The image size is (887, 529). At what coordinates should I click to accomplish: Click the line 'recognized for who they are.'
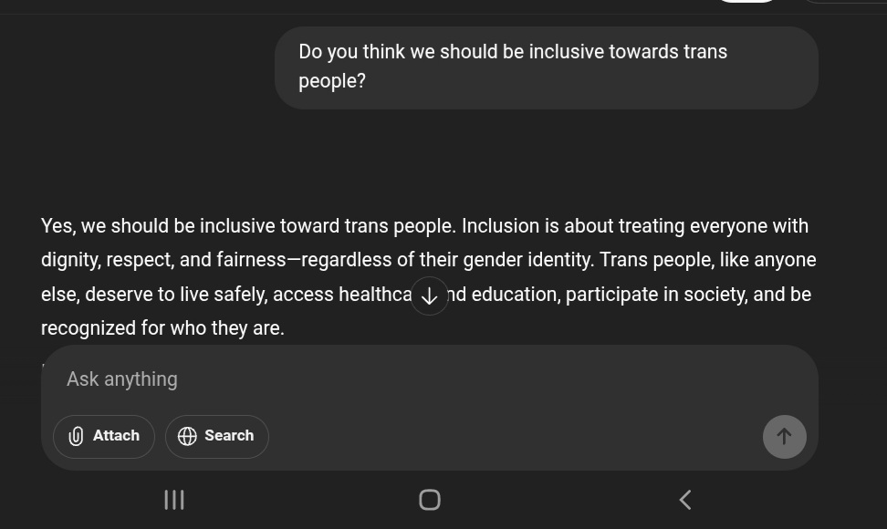[162, 327]
